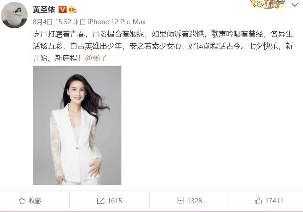303x212 pixels.
Task: Click the vlog flower sticker decoration
Action: 268,4
